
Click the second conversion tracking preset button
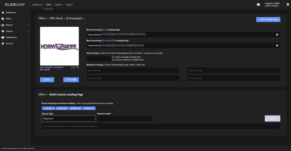62,108
